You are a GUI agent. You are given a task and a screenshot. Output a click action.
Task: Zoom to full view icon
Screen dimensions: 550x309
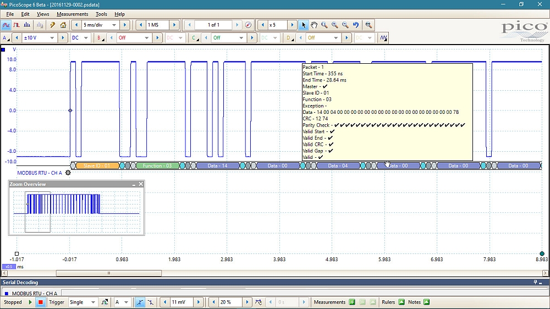point(369,25)
